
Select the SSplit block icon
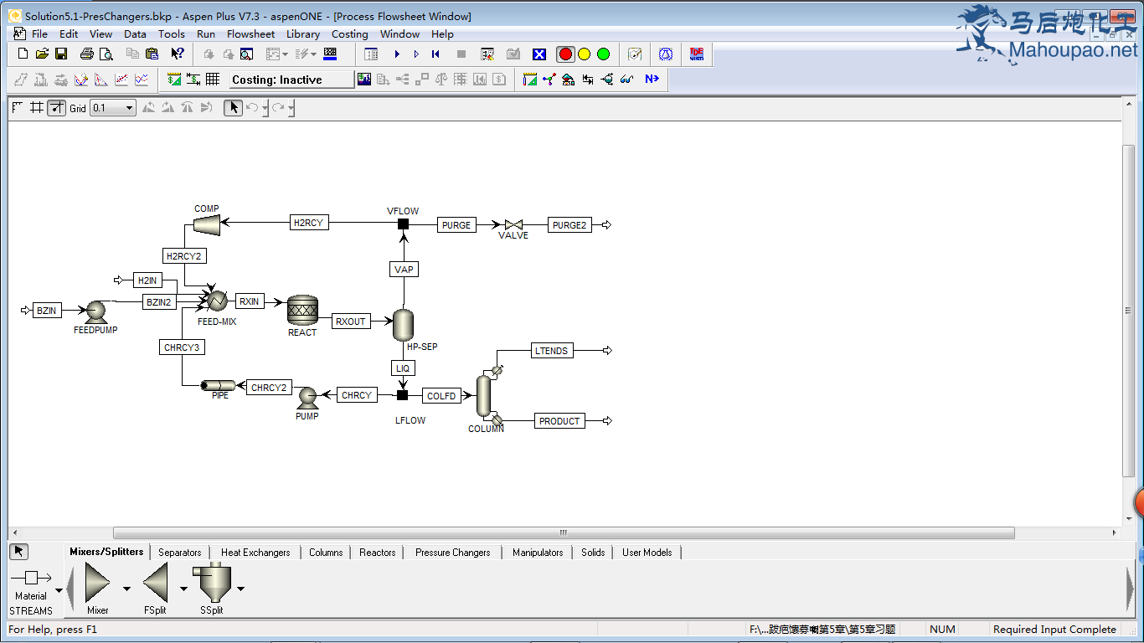(x=212, y=582)
